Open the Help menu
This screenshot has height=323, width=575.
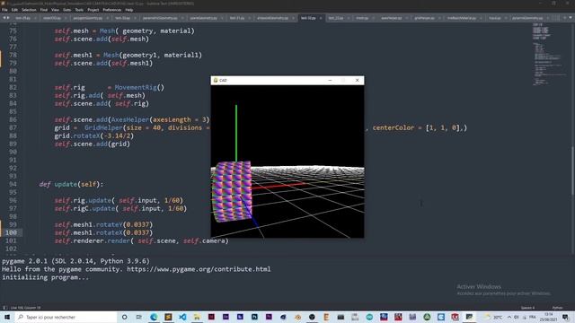(x=129, y=10)
